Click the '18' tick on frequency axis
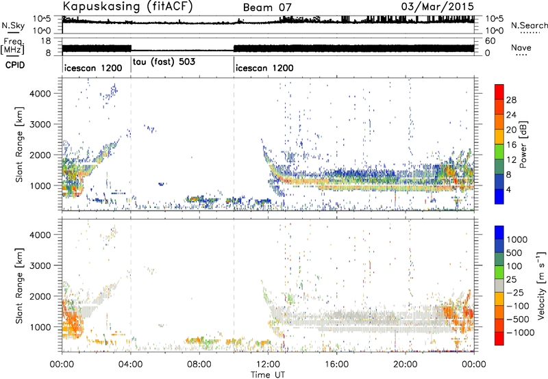The width and height of the screenshot is (548, 379). tap(46, 41)
